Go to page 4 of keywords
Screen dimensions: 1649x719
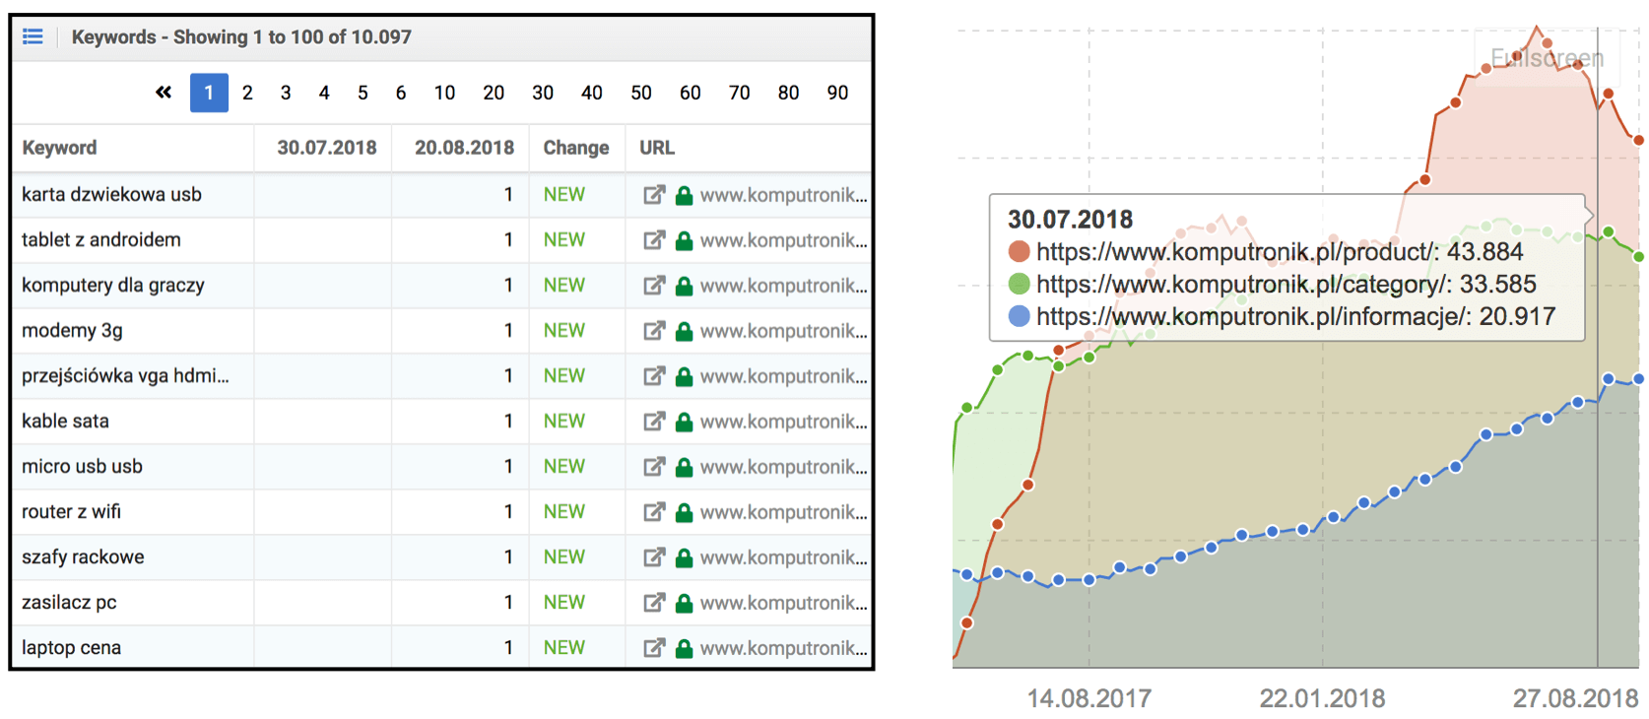(x=324, y=93)
